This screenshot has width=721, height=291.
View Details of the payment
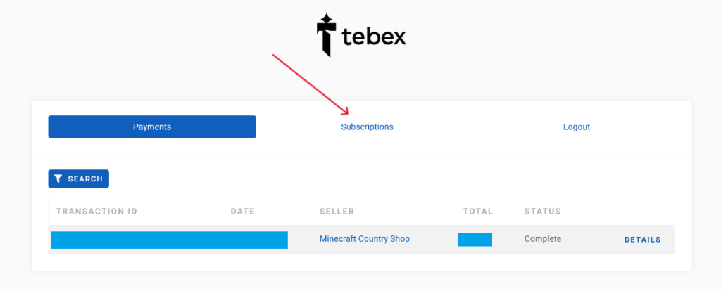(x=642, y=240)
